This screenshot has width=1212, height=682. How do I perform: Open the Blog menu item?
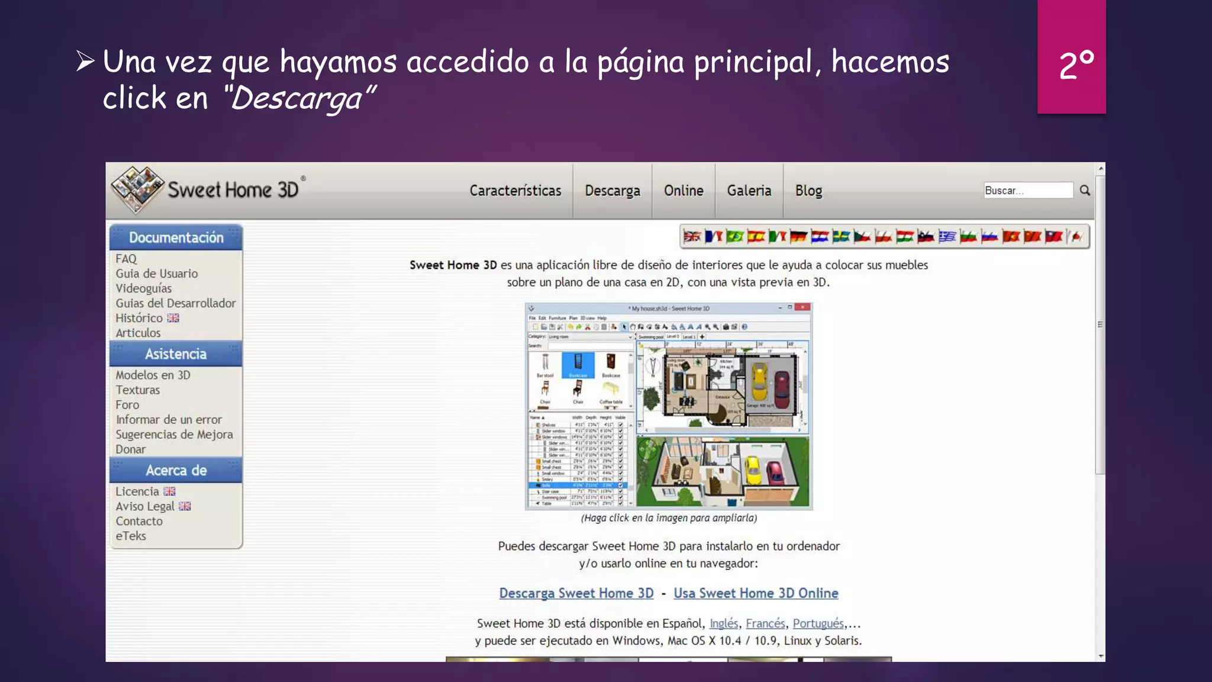808,191
